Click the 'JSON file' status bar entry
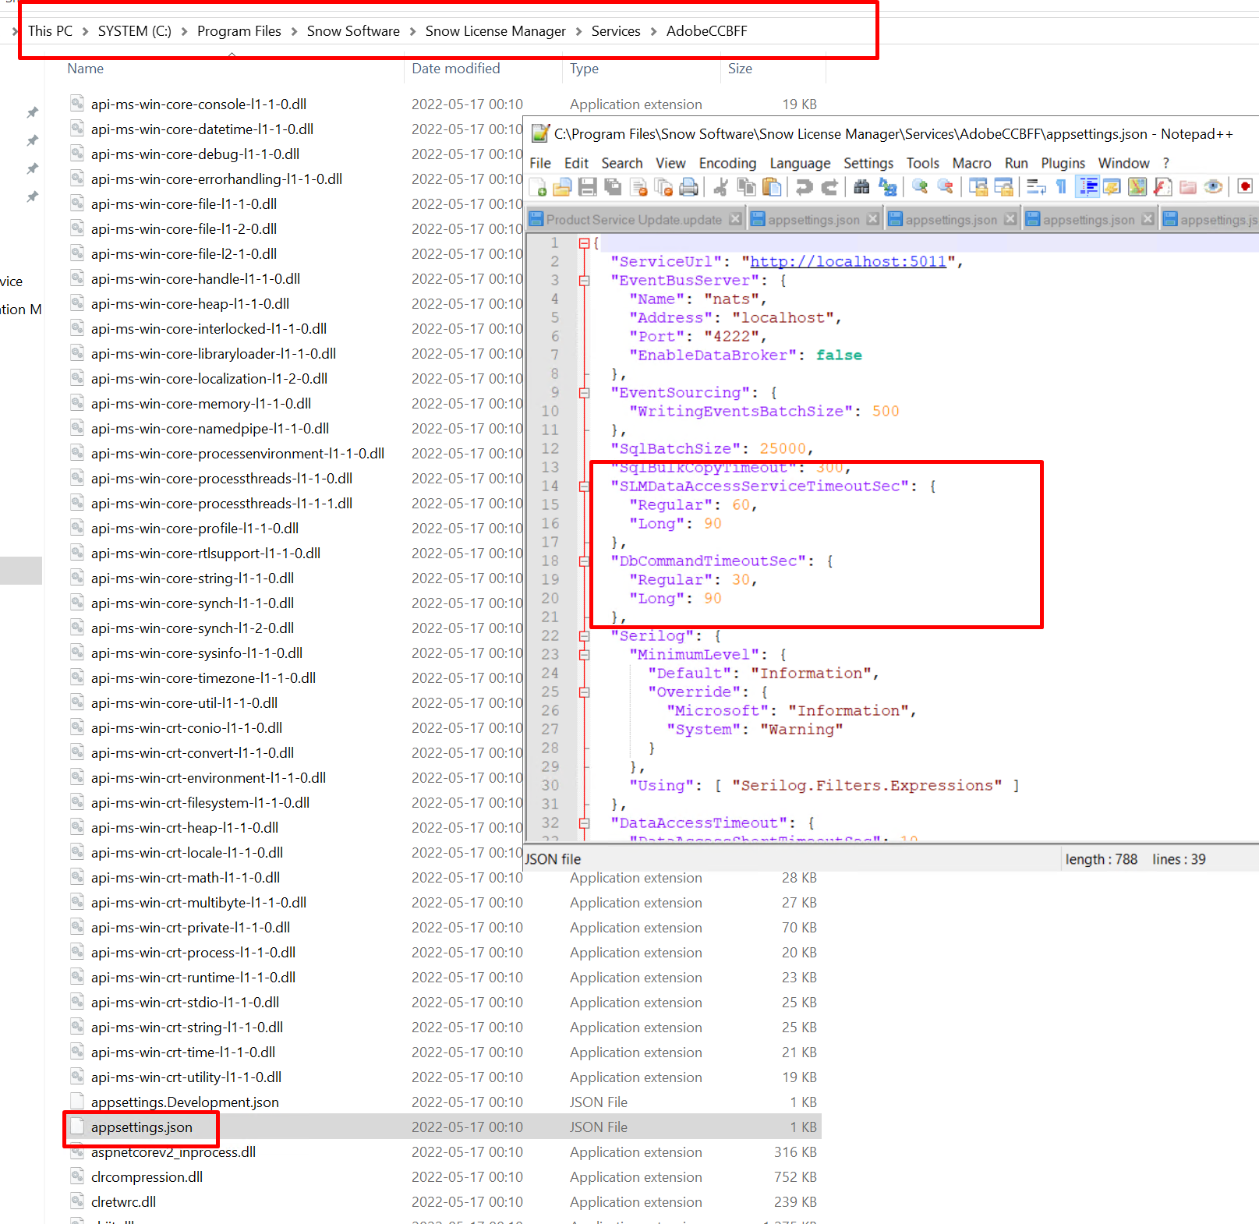The width and height of the screenshot is (1259, 1224). pos(553,859)
